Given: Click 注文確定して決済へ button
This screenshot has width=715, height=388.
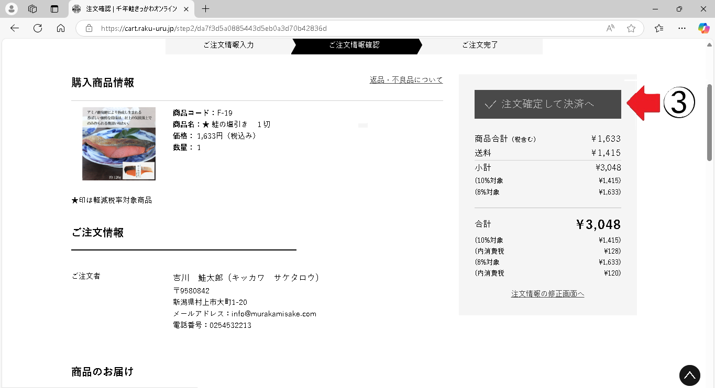Looking at the screenshot, I should pos(547,104).
